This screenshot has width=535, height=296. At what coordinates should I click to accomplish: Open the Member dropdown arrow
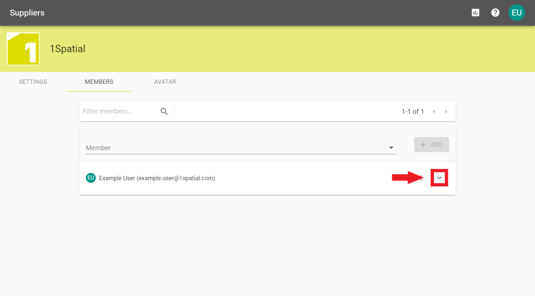coord(392,148)
